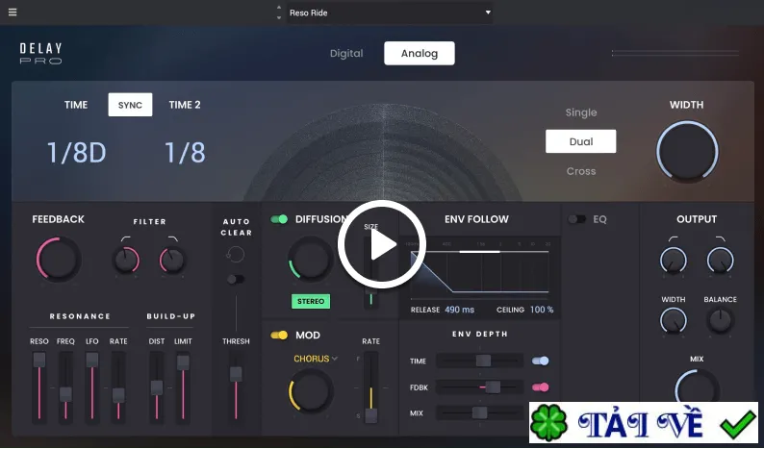
Task: Select Cross delay routing
Action: coord(581,171)
